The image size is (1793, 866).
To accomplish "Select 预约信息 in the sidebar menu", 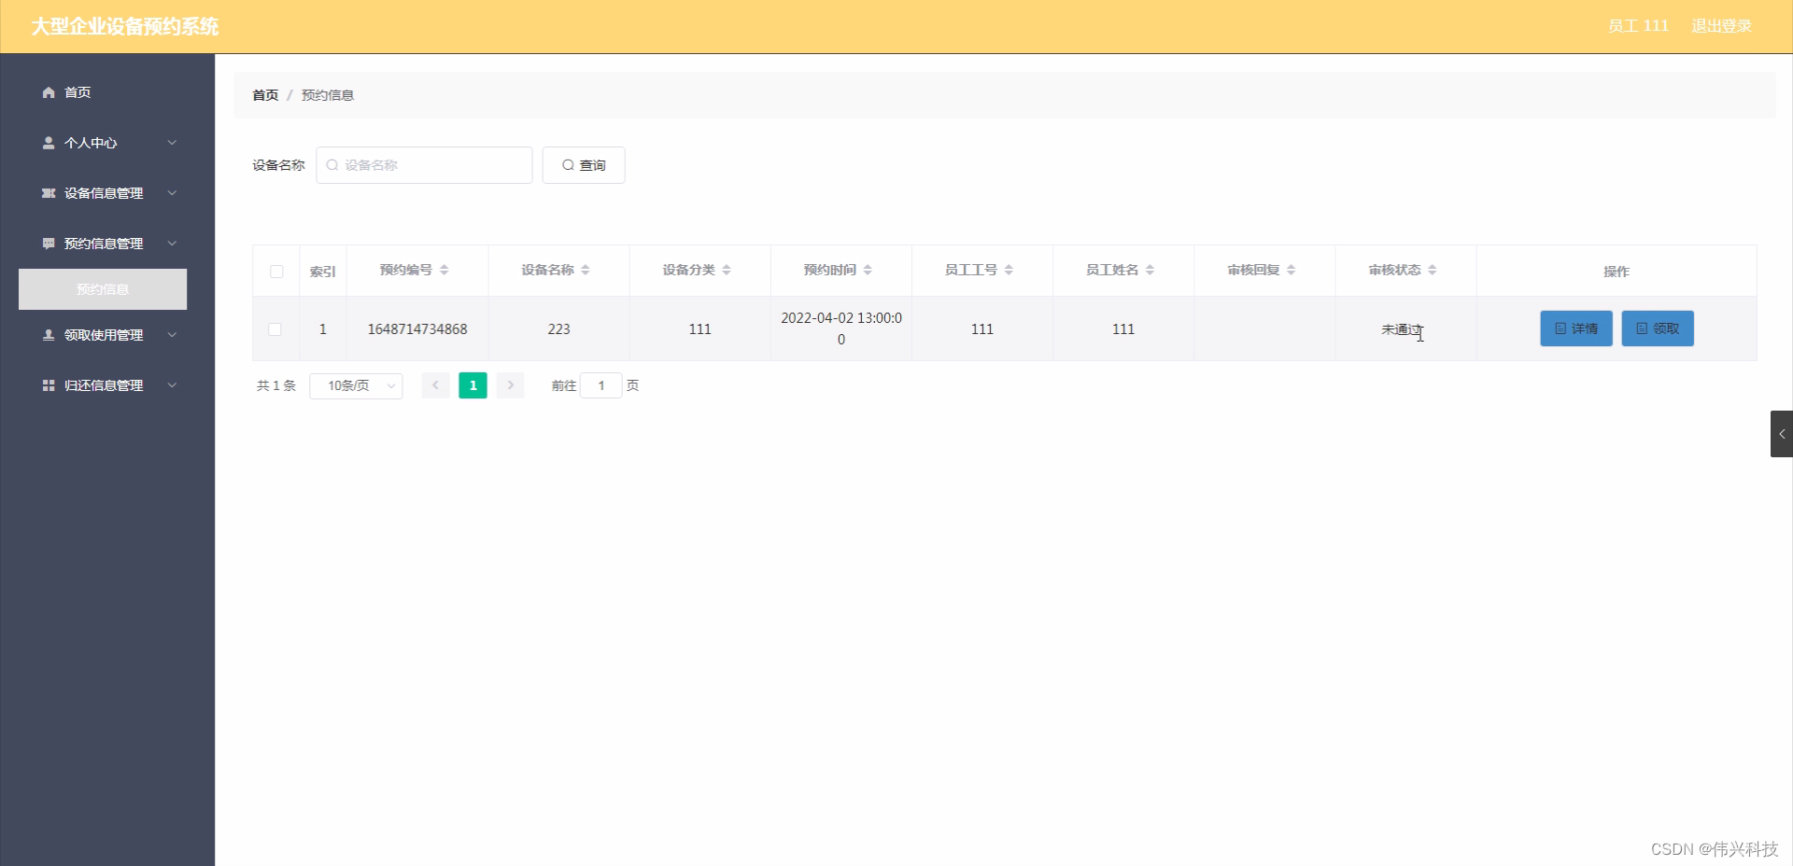I will click(x=102, y=289).
